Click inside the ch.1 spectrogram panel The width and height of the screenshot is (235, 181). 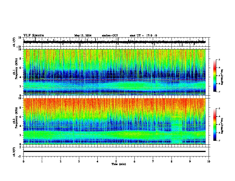click(x=114, y=72)
